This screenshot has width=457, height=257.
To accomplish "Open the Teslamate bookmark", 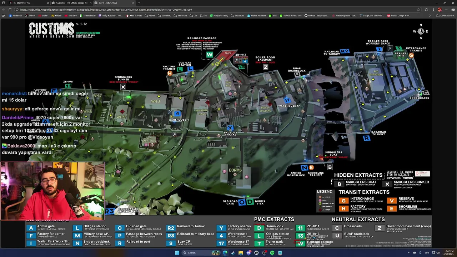I will coord(238,16).
